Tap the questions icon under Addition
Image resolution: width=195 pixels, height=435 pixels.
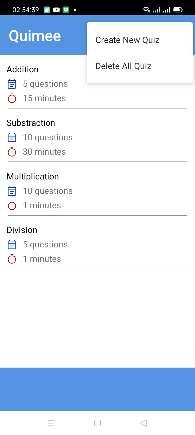point(12,84)
